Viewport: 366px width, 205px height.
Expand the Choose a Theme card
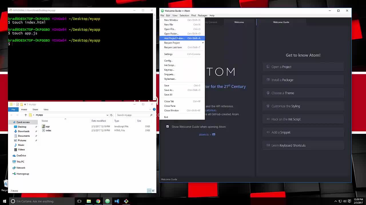click(303, 93)
